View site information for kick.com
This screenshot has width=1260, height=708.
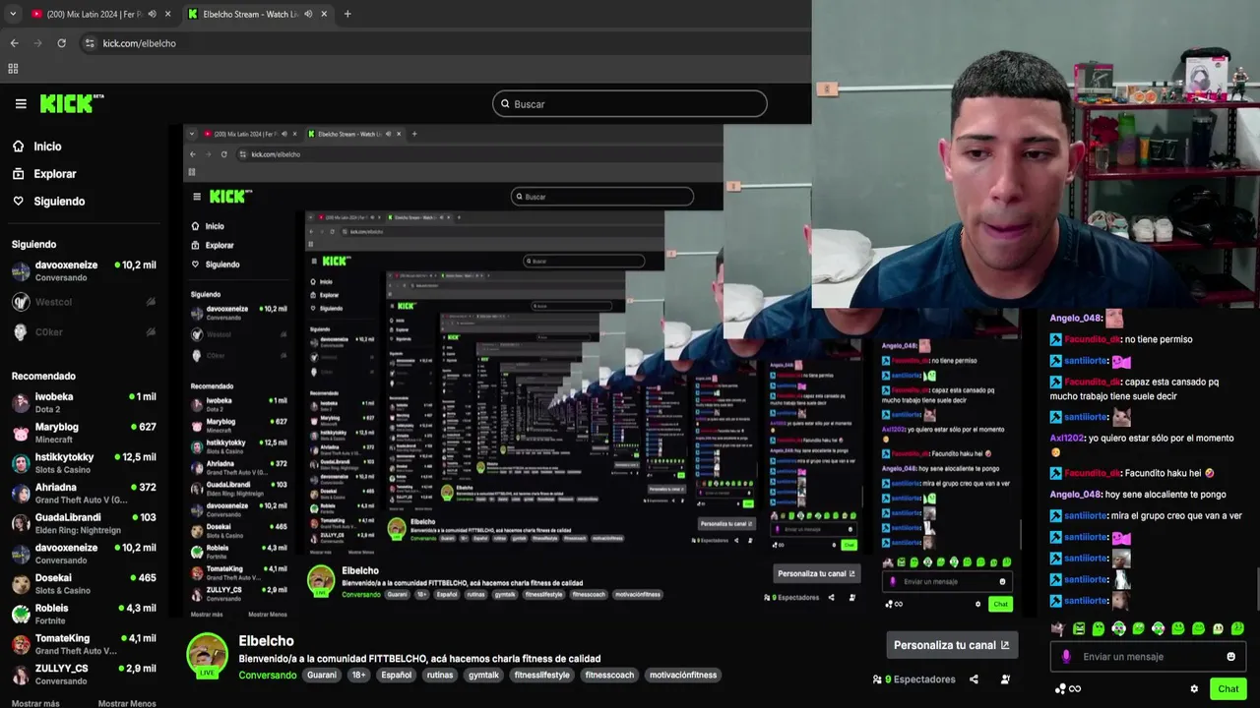[91, 43]
